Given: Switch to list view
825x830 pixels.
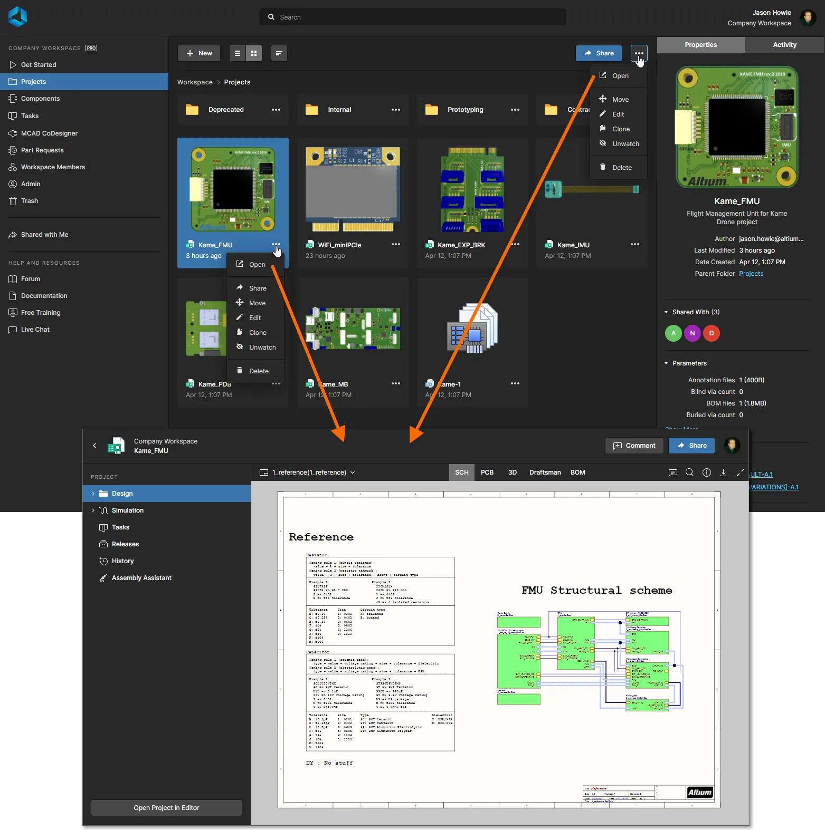Looking at the screenshot, I should [x=238, y=53].
